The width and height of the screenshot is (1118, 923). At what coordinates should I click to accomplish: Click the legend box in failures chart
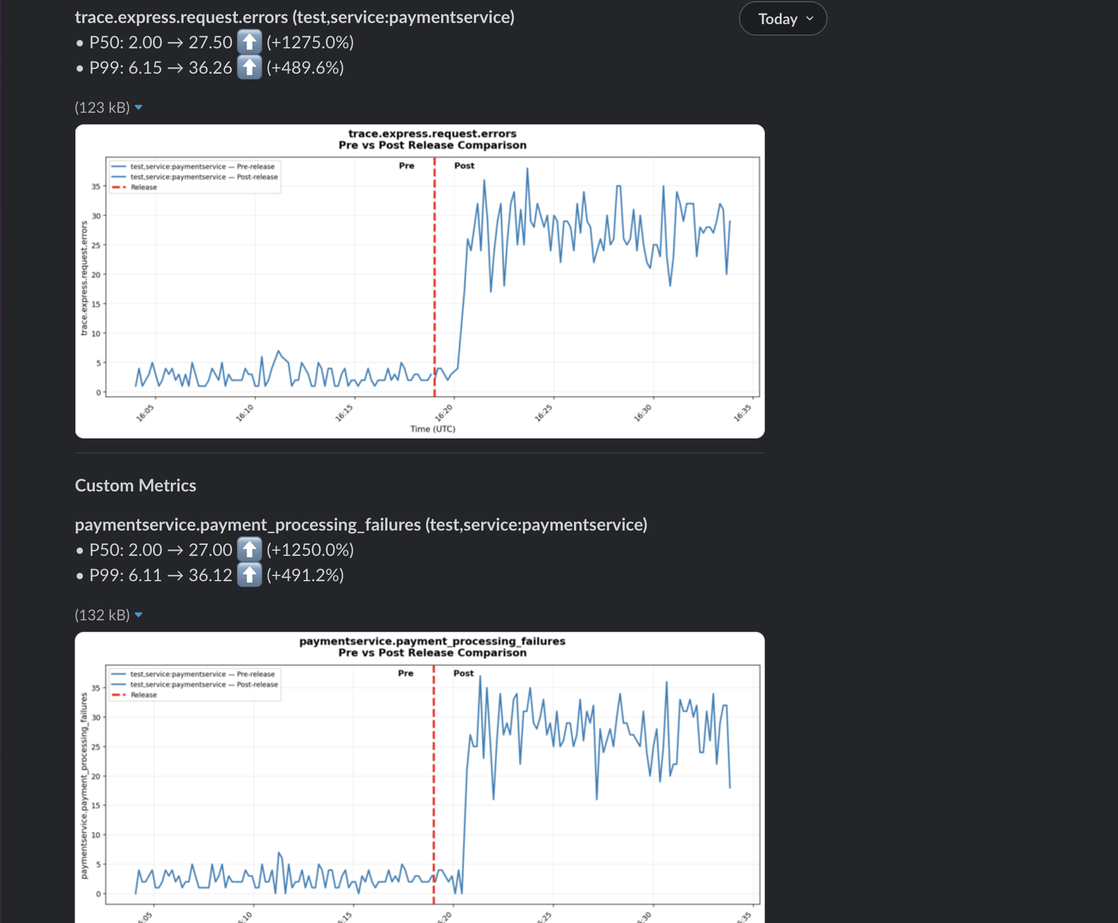[x=194, y=684]
